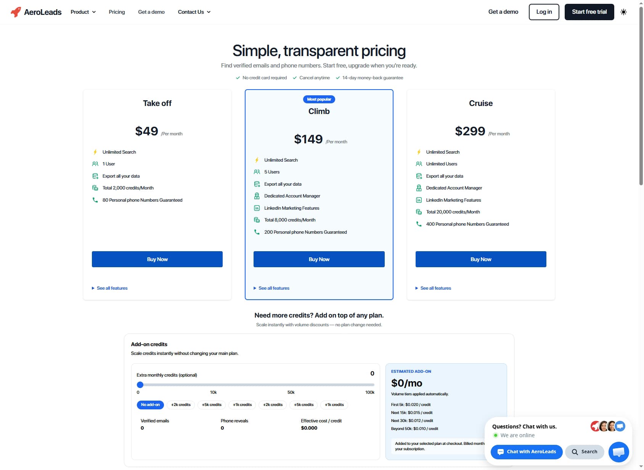This screenshot has width=644, height=470.
Task: Click the Take off plan's Unlimited Search lightning icon
Action: 95,152
